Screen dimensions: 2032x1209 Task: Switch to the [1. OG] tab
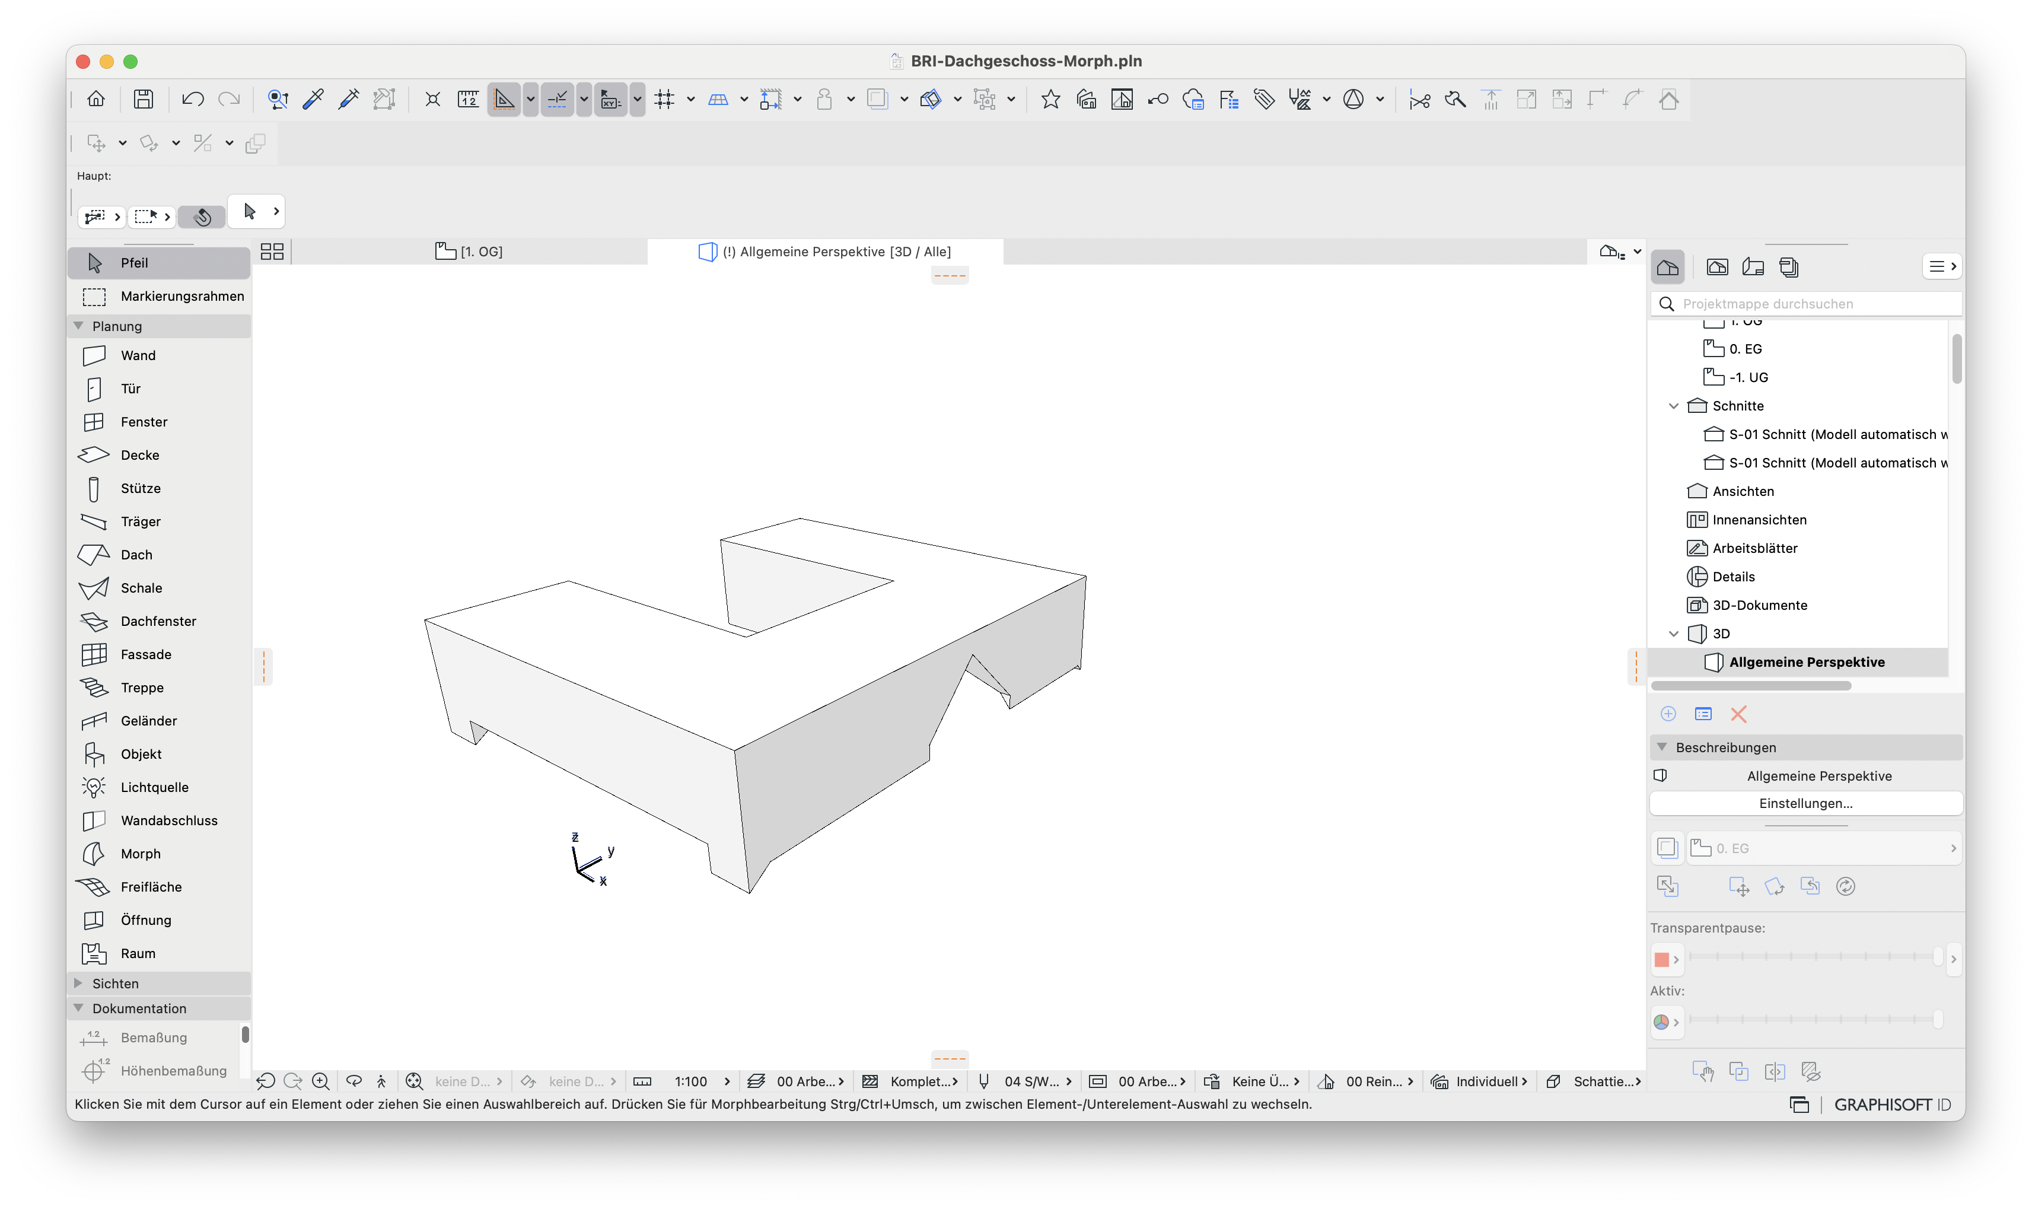[x=469, y=252]
